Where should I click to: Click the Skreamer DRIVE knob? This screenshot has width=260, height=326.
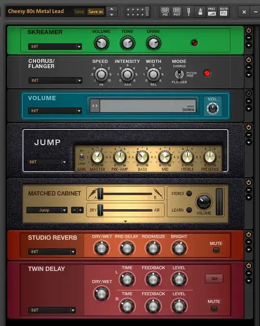[154, 43]
